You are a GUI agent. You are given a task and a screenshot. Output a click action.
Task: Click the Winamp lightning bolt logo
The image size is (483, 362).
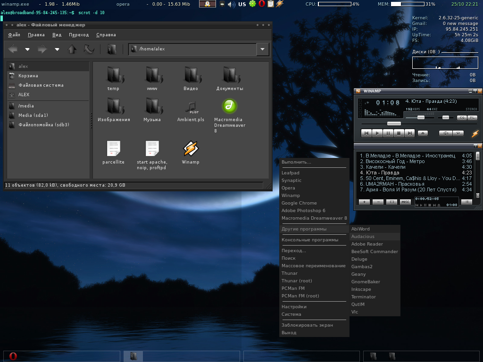click(475, 133)
